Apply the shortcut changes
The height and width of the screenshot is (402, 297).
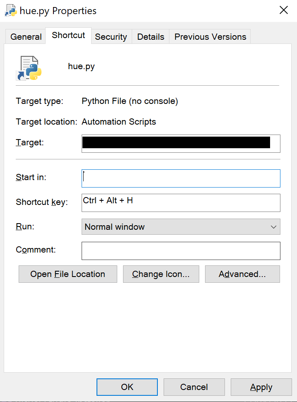(261, 387)
